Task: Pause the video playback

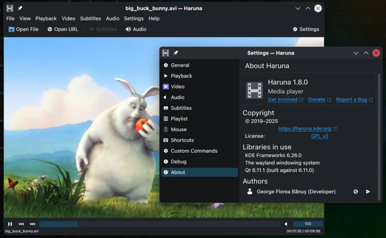Action: click(10, 224)
